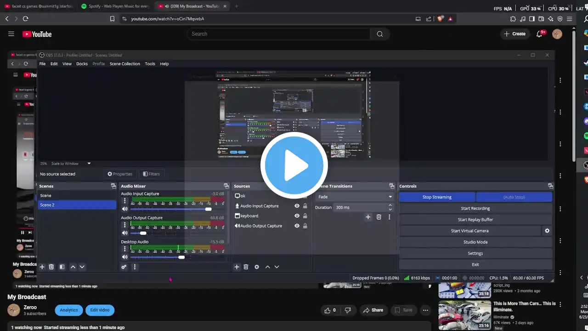Open the OBS Docks menu

pyautogui.click(x=82, y=64)
